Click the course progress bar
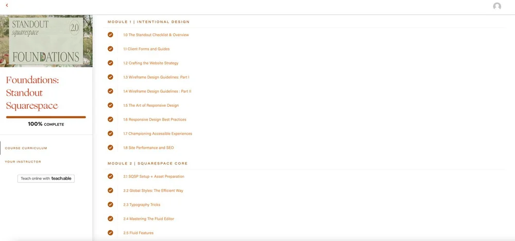 point(46,117)
